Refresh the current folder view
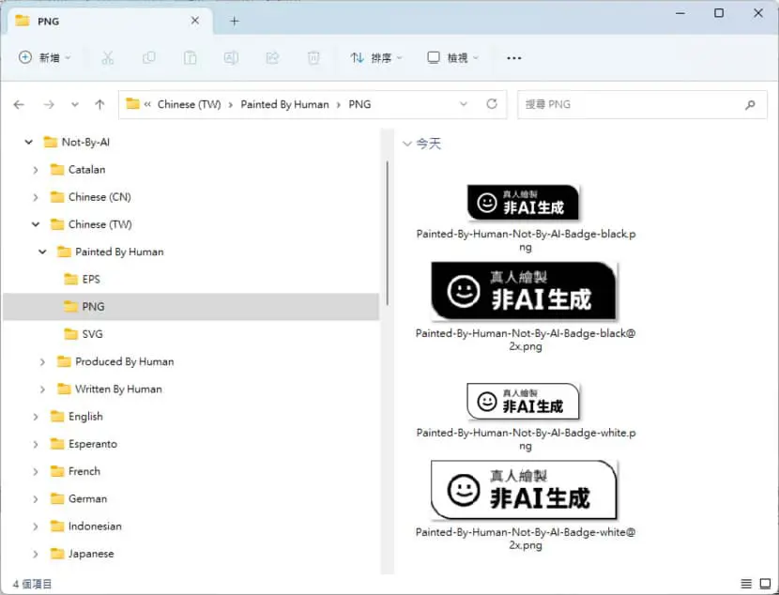 click(x=492, y=104)
